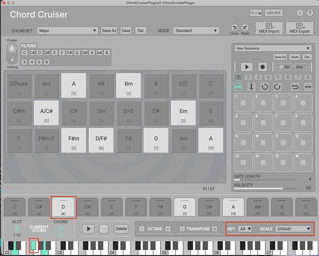Toggle the C# note filter
This screenshot has height=256, width=319.
pyautogui.click(x=32, y=53)
